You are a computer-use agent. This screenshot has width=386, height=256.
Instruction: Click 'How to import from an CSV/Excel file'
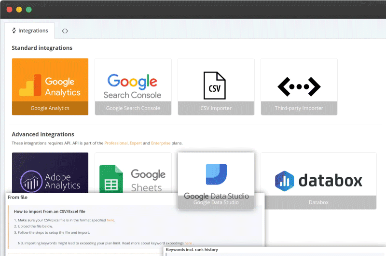(x=50, y=212)
